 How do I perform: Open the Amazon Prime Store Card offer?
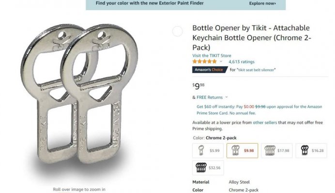click(259, 110)
